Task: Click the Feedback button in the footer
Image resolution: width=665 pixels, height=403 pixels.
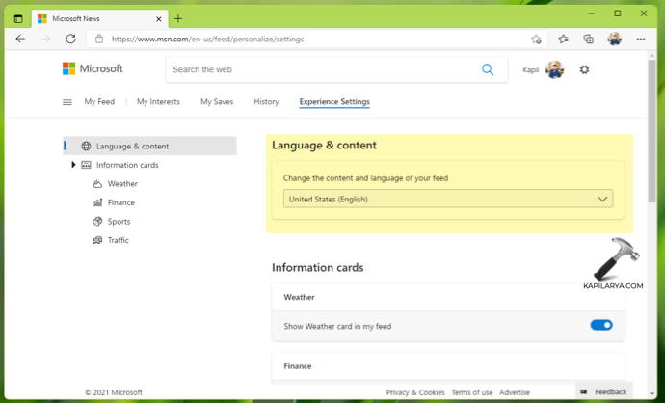Action: tap(603, 392)
